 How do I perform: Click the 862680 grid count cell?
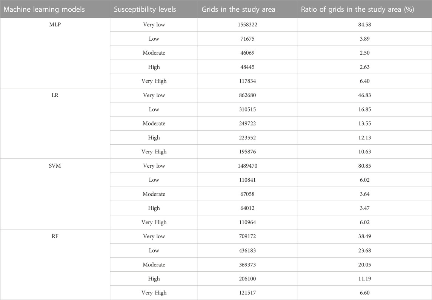point(248,95)
